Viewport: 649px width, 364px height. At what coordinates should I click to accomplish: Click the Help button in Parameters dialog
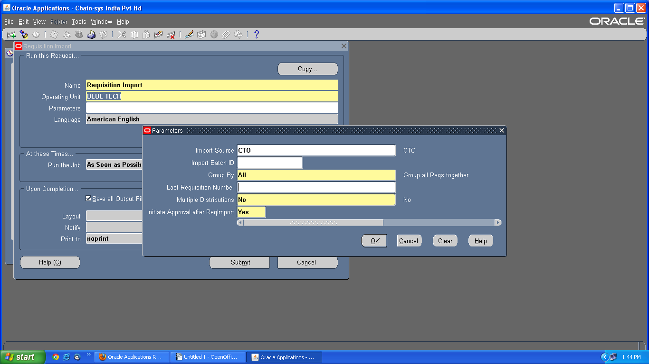(481, 241)
